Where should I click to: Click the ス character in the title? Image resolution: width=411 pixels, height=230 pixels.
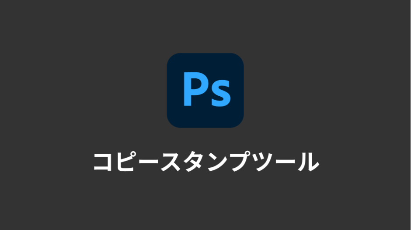[171, 162]
